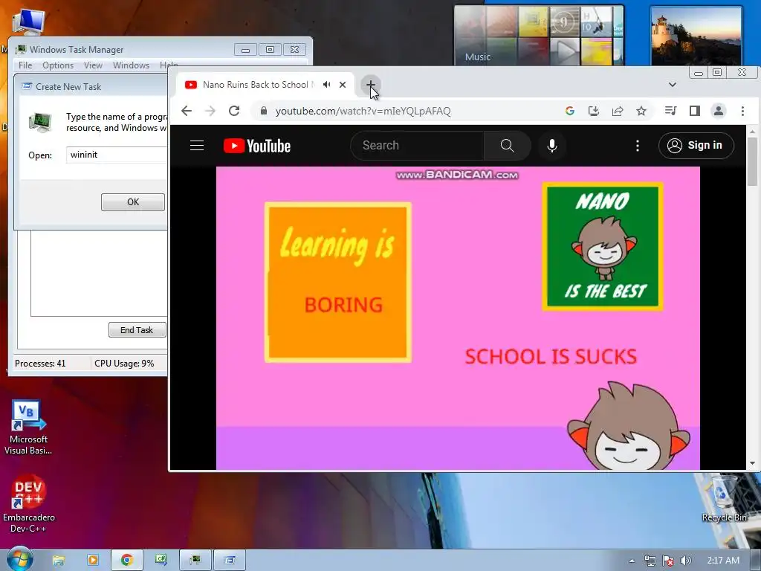Open the File menu in Task Manager
Screen dimensions: 761x571
coord(25,65)
